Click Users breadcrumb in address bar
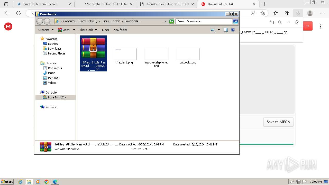Screen dimensions: 329x185 105,21
